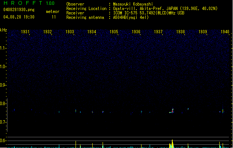233x148 pixels.
Task: Click the 1938 time axis marker
Action: (180, 32)
